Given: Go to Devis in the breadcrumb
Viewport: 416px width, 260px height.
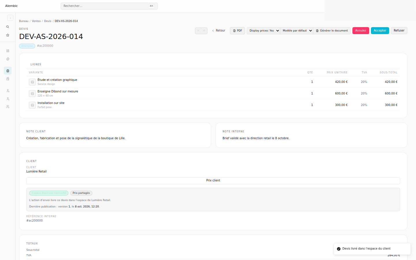Looking at the screenshot, I should [x=48, y=21].
